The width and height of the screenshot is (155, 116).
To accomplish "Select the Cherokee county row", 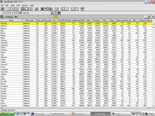I will 76,45.
